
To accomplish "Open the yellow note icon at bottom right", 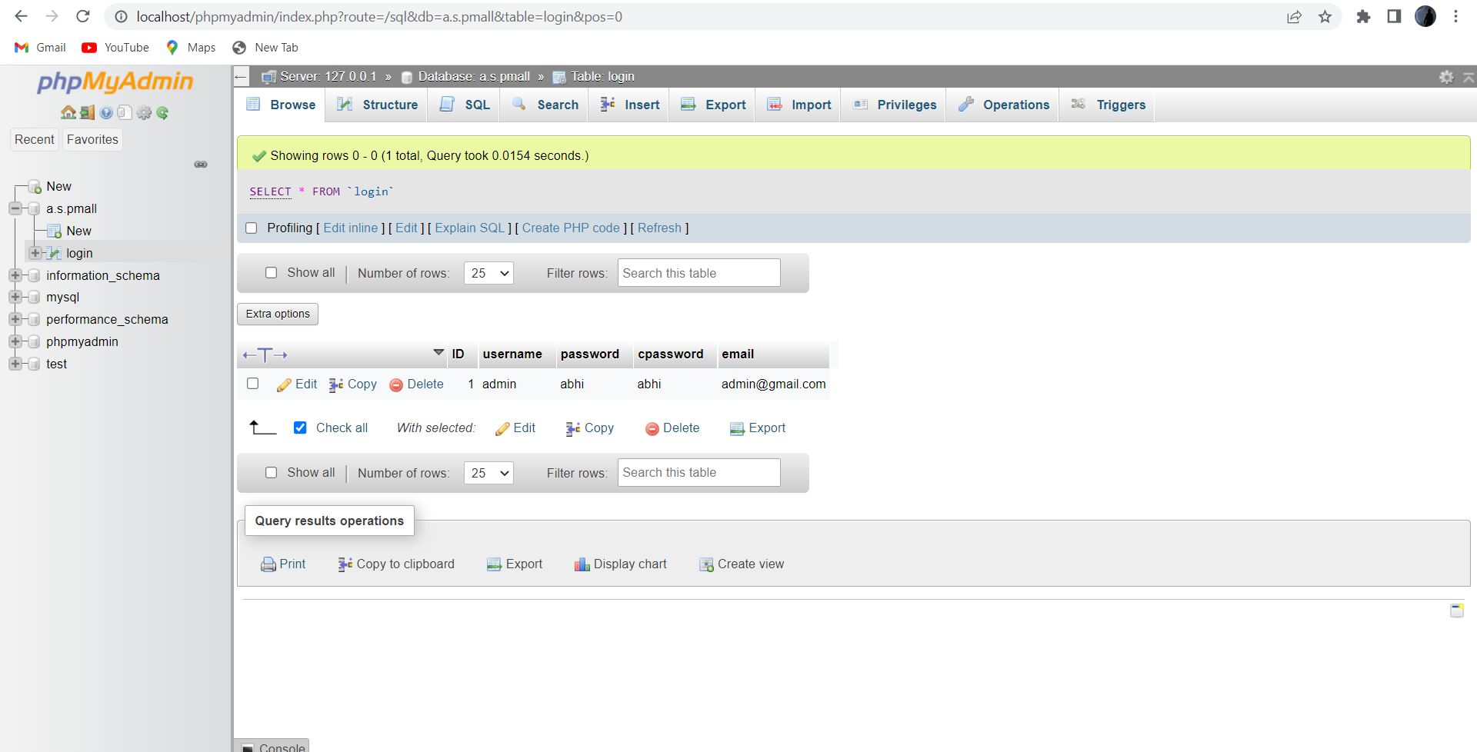I will [1457, 611].
